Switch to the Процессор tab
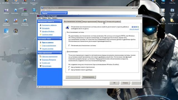Screen dimensions: 178x100 point(102,22)
